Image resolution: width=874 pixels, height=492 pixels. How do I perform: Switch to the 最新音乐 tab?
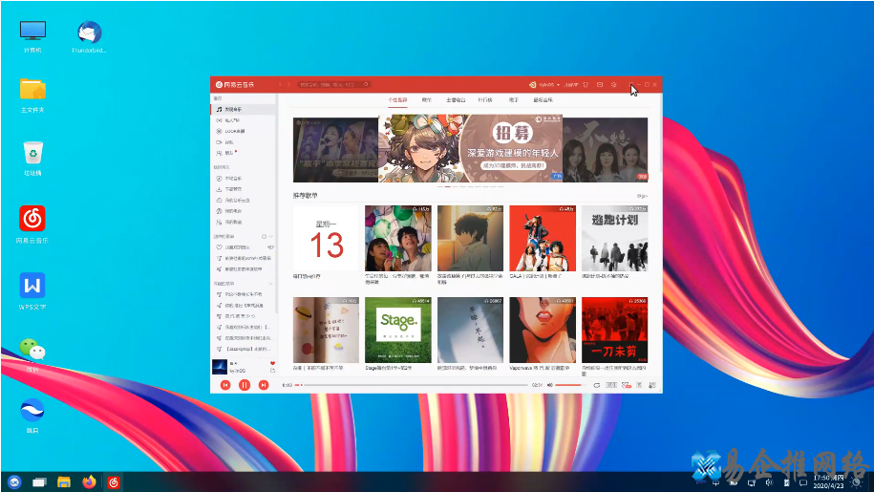click(x=543, y=99)
